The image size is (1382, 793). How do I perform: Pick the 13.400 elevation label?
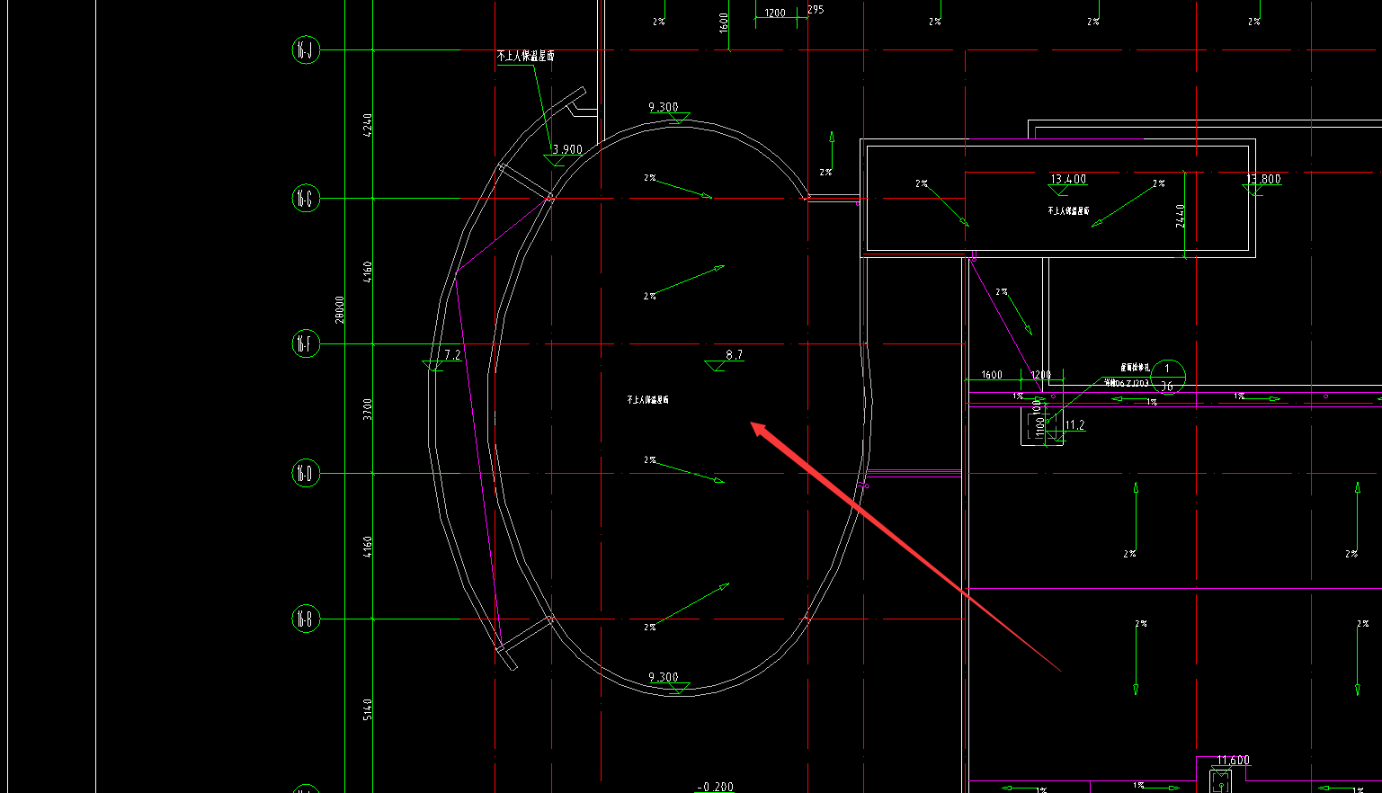1068,179
